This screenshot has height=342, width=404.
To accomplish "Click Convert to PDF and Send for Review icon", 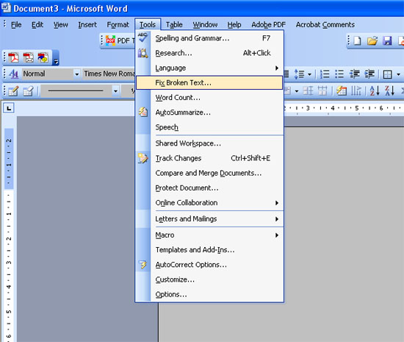I will [43, 57].
